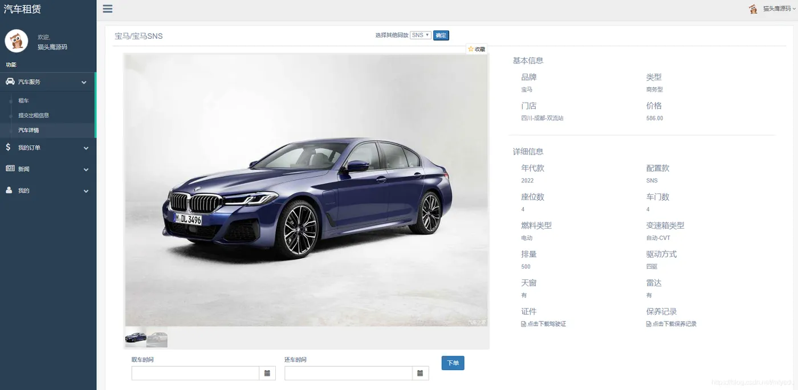Click the 选择其他同款 label
The height and width of the screenshot is (390, 798).
pyautogui.click(x=392, y=35)
